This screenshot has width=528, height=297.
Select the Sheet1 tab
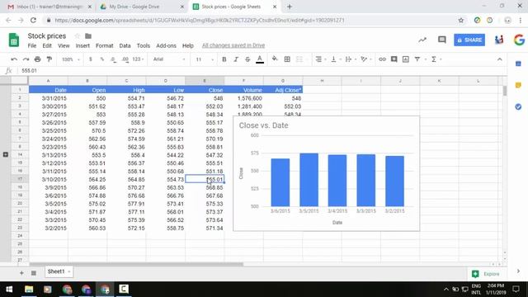pos(59,271)
